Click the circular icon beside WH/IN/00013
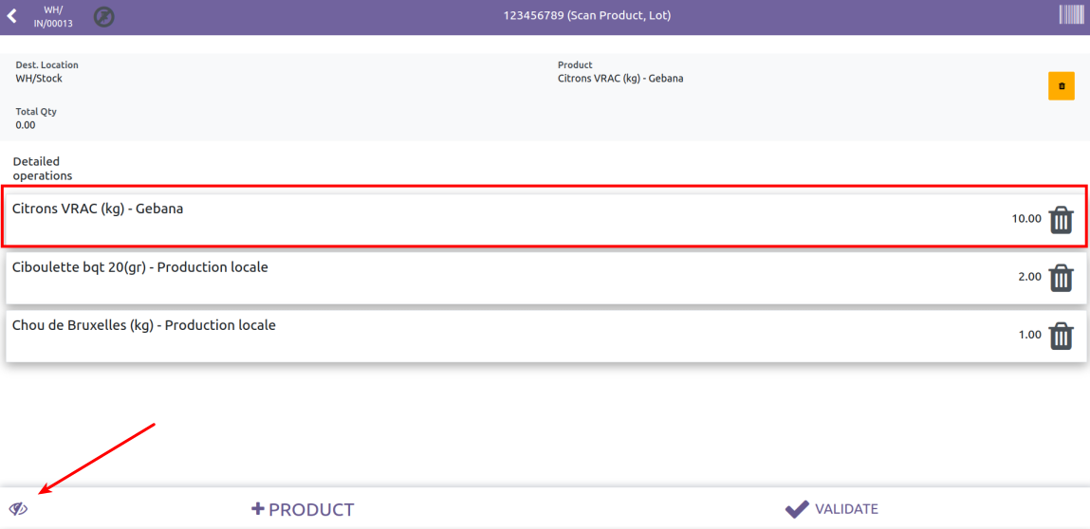This screenshot has width=1090, height=529. pyautogui.click(x=103, y=17)
